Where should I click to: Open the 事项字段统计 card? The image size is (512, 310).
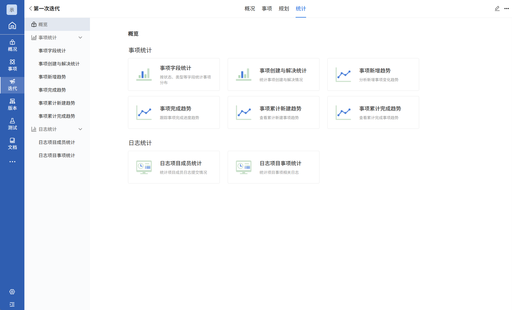174,75
